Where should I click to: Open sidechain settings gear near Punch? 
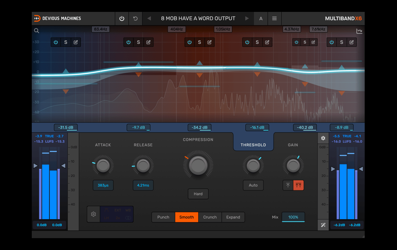point(94,214)
